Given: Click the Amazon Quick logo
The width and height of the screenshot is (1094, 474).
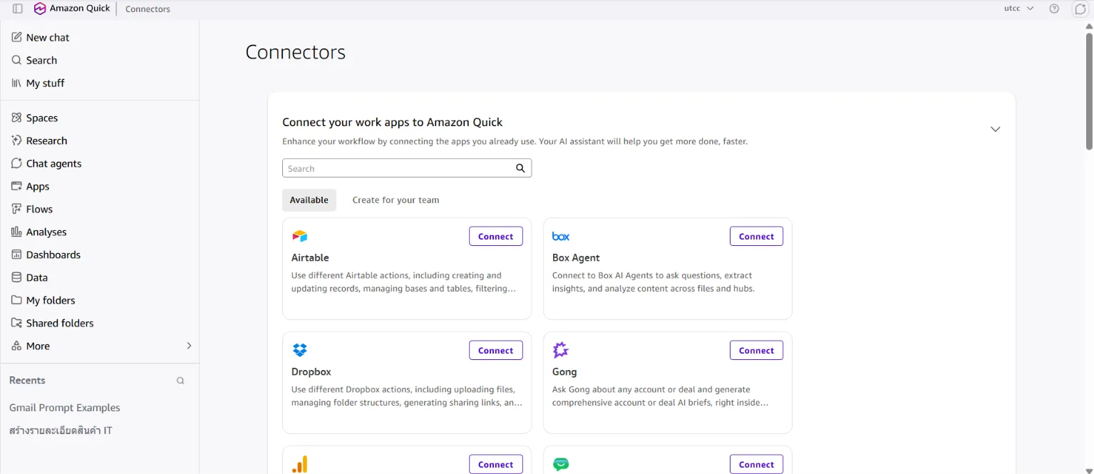Looking at the screenshot, I should pyautogui.click(x=72, y=9).
